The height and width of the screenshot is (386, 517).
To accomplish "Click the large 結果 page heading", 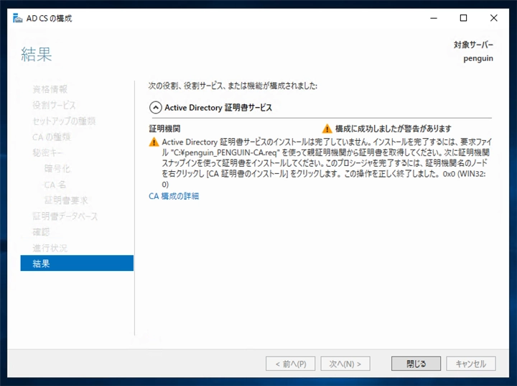I will [x=37, y=54].
